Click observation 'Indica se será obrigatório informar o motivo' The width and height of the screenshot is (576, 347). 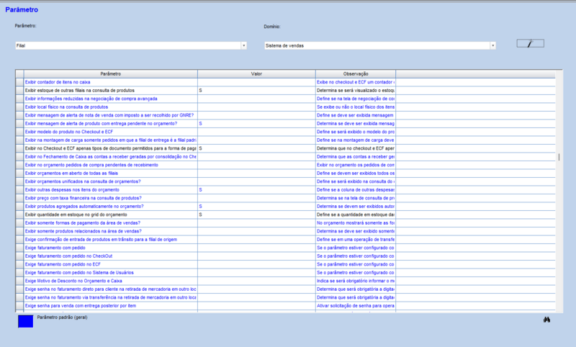tap(356, 281)
